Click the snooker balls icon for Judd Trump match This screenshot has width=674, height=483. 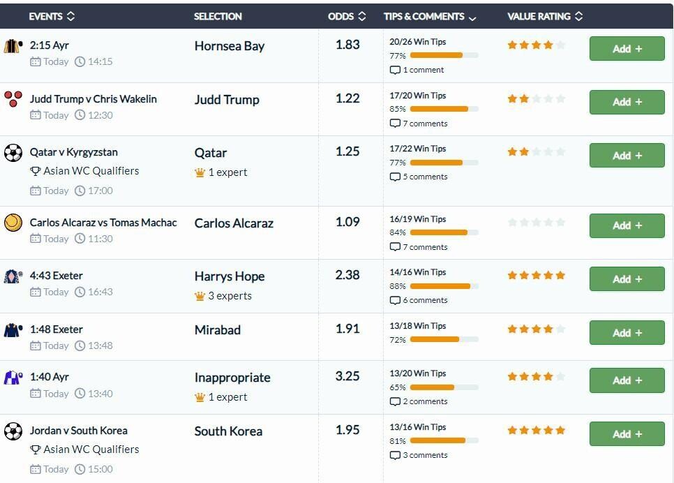point(13,99)
